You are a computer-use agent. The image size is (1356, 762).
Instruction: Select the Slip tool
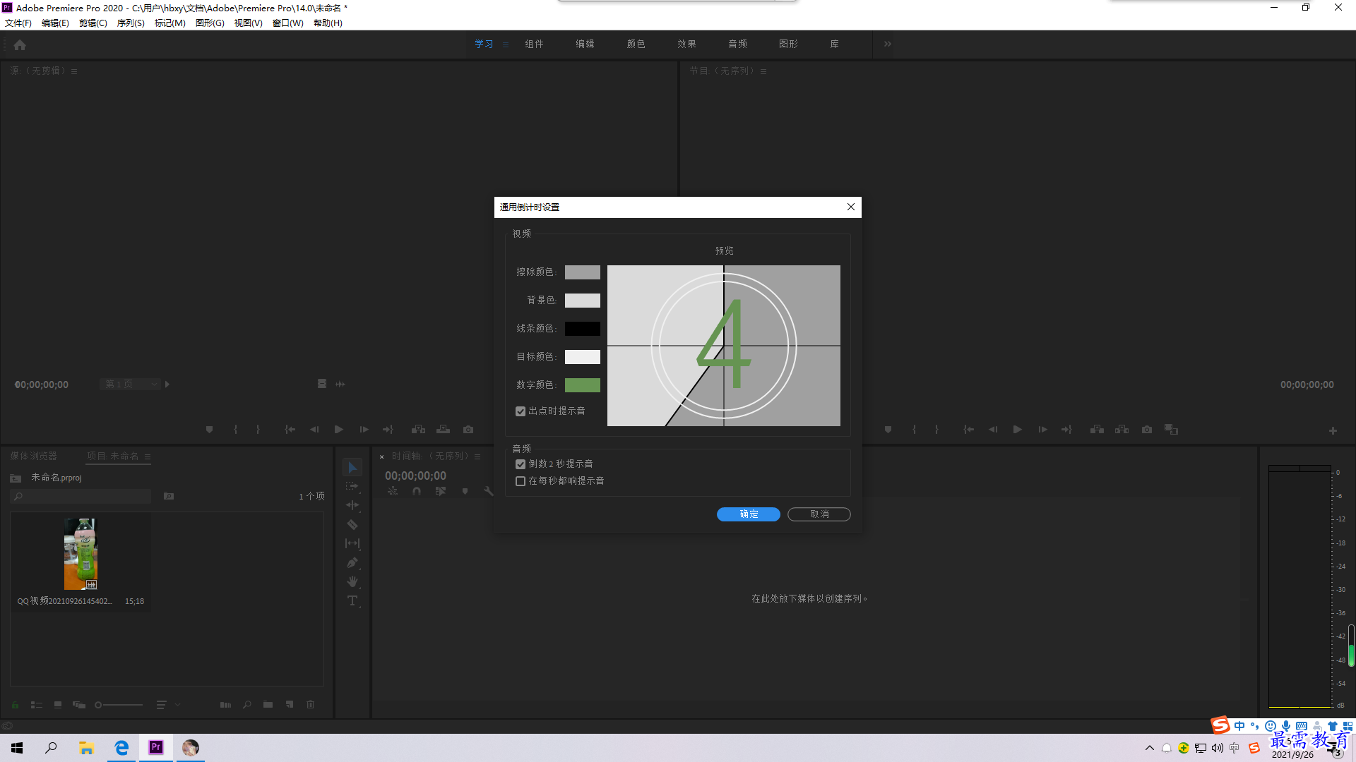352,543
